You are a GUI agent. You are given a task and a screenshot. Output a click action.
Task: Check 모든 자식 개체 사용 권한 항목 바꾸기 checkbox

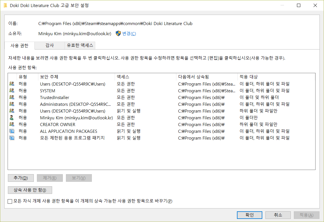tap(10, 201)
